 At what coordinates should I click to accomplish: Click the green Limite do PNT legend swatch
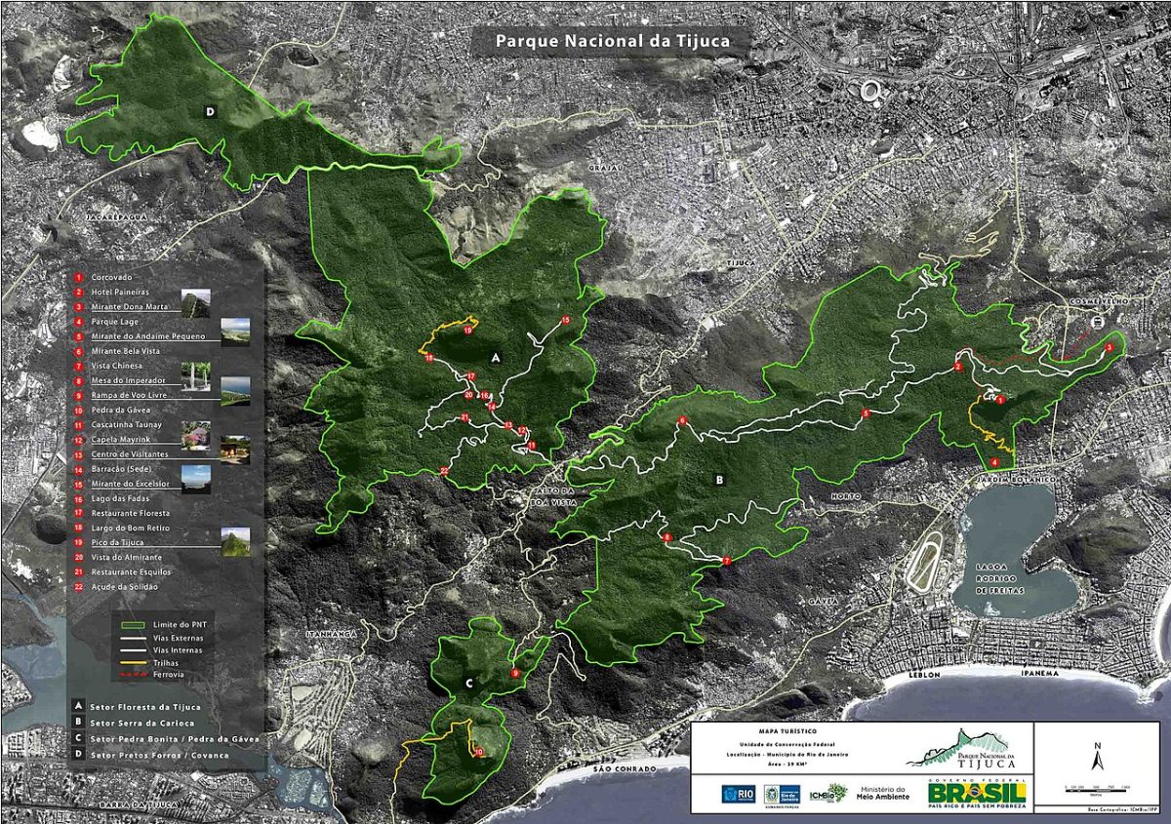click(133, 624)
